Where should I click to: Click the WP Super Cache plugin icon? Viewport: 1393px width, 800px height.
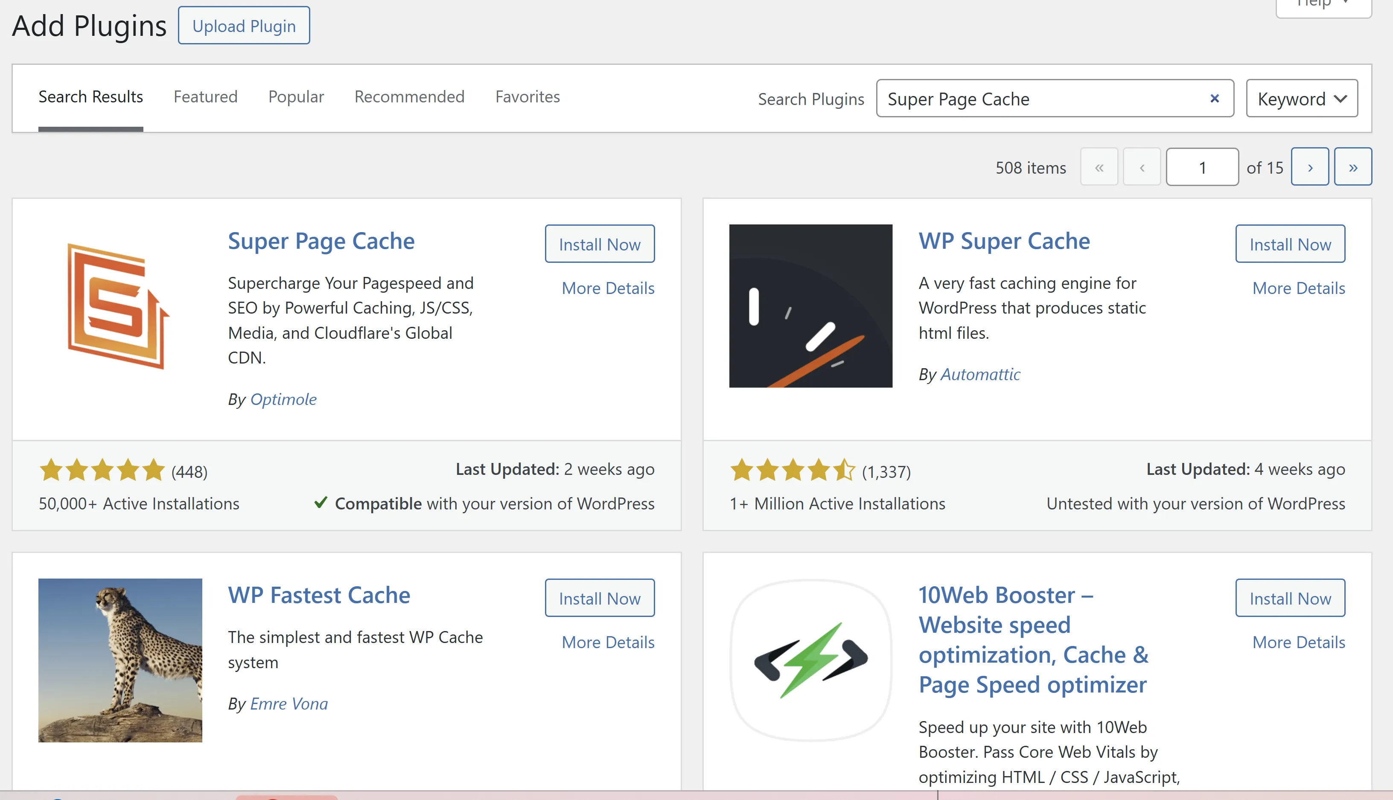(810, 305)
